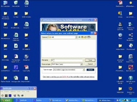Open the File menu in CamStudio window
The height and width of the screenshot is (102, 137).
click(2, 92)
